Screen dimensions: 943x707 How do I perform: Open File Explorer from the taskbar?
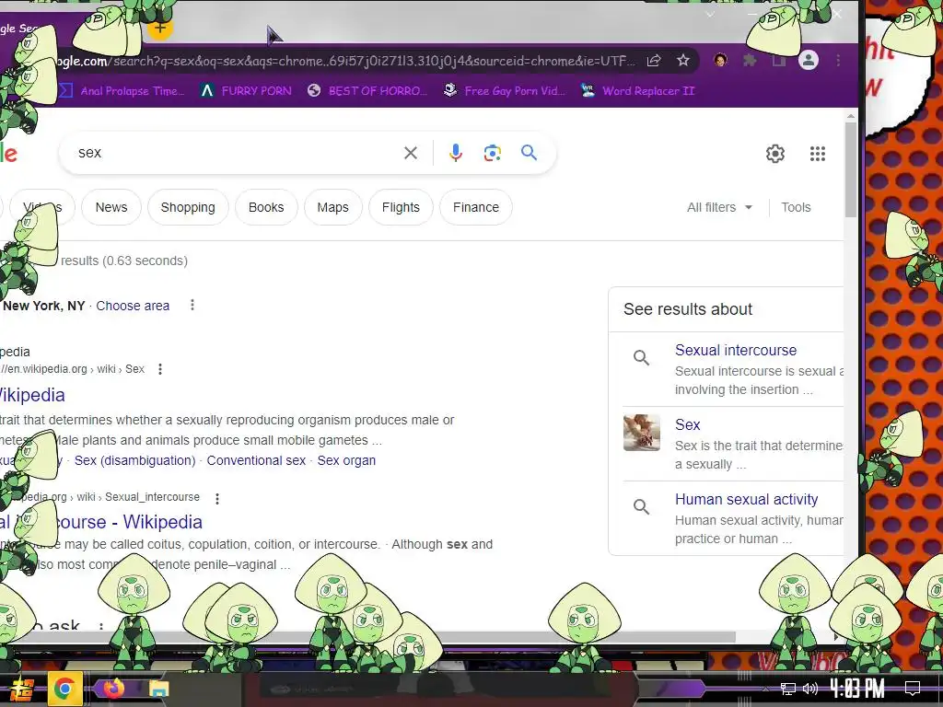point(159,689)
